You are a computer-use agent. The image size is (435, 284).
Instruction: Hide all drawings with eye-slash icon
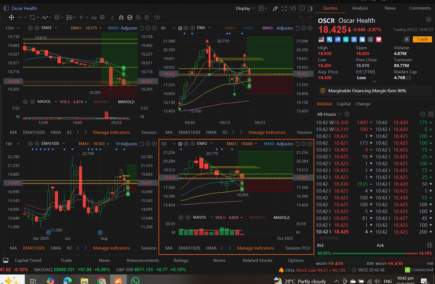138,18
